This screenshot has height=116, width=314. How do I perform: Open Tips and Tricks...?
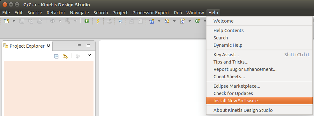259,62
